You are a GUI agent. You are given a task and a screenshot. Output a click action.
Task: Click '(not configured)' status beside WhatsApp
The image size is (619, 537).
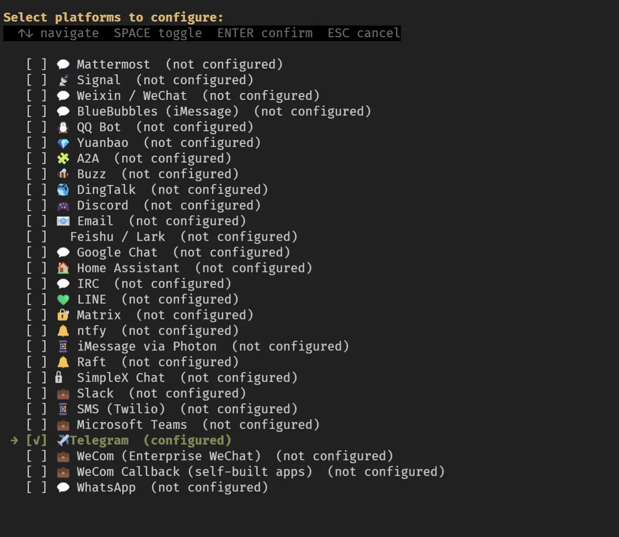209,488
